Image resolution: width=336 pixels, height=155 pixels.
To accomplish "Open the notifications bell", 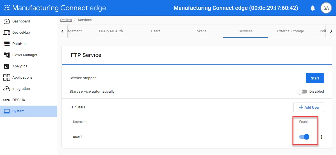I will click(313, 8).
